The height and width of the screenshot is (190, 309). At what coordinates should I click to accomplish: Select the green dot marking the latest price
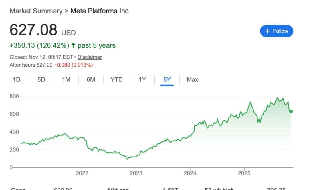tap(290, 111)
